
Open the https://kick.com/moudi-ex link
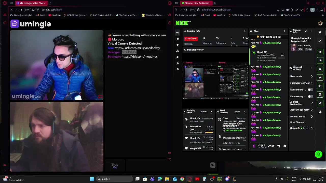(x=140, y=57)
